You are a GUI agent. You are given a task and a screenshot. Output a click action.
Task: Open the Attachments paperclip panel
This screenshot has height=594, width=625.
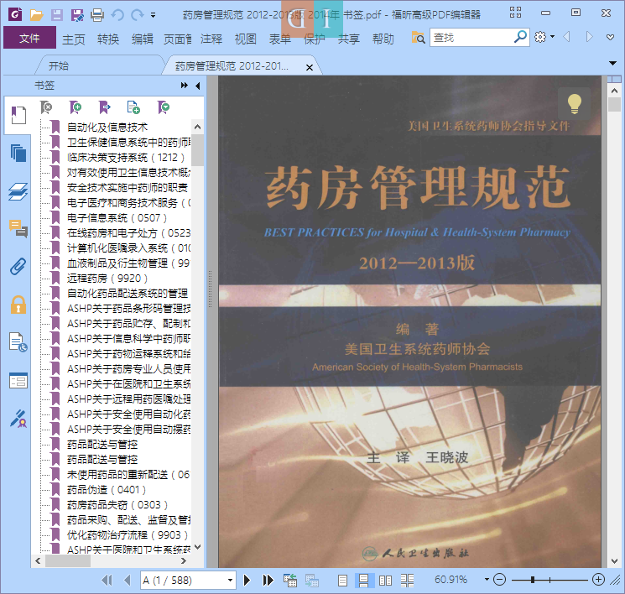point(18,266)
